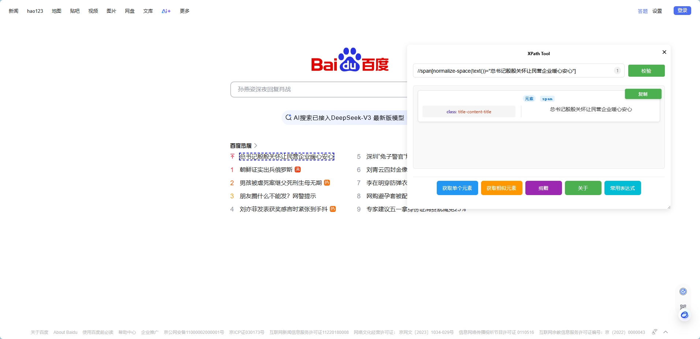
Task: Open the 答题 link at top right
Action: click(643, 11)
